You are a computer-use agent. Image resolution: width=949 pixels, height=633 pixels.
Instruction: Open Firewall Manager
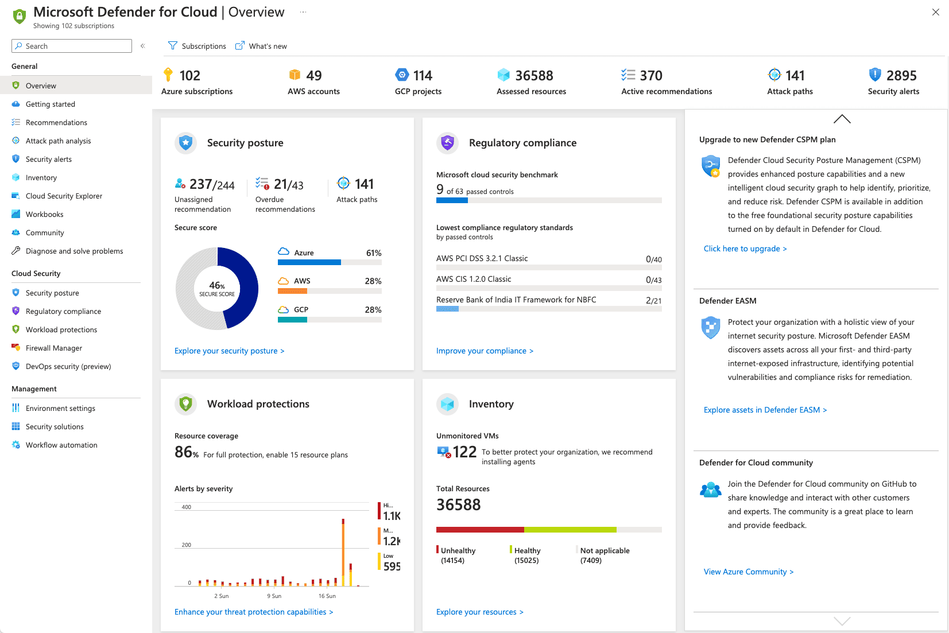click(55, 348)
